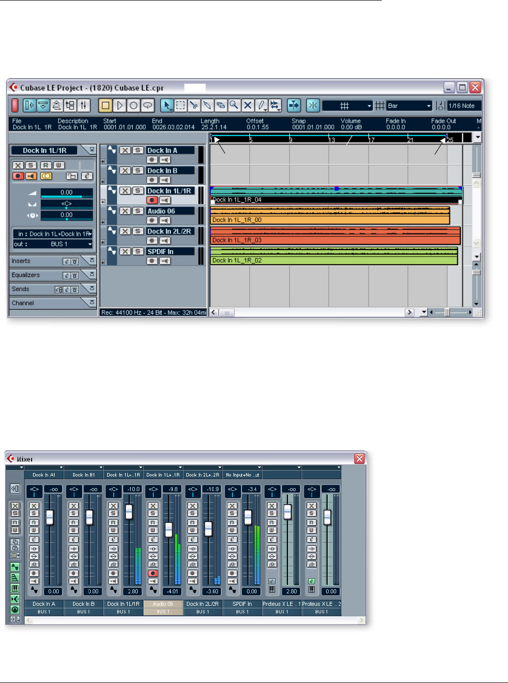Mute the Dock In A track in track list
The width and height of the screenshot is (508, 683).
click(x=125, y=150)
